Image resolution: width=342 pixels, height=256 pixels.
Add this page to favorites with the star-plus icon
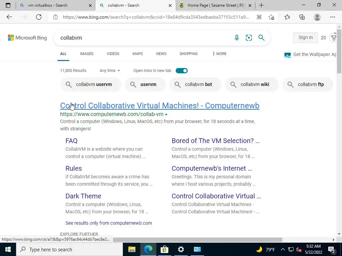pyautogui.click(x=271, y=17)
